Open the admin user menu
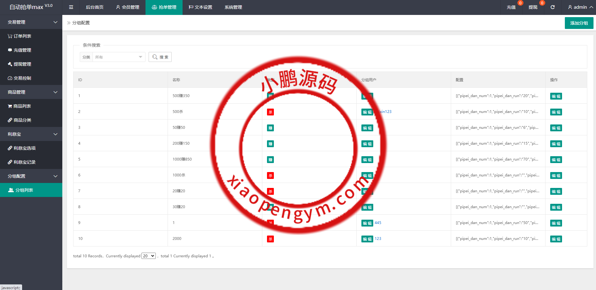Screen dimensions: 596x290 (580, 7)
